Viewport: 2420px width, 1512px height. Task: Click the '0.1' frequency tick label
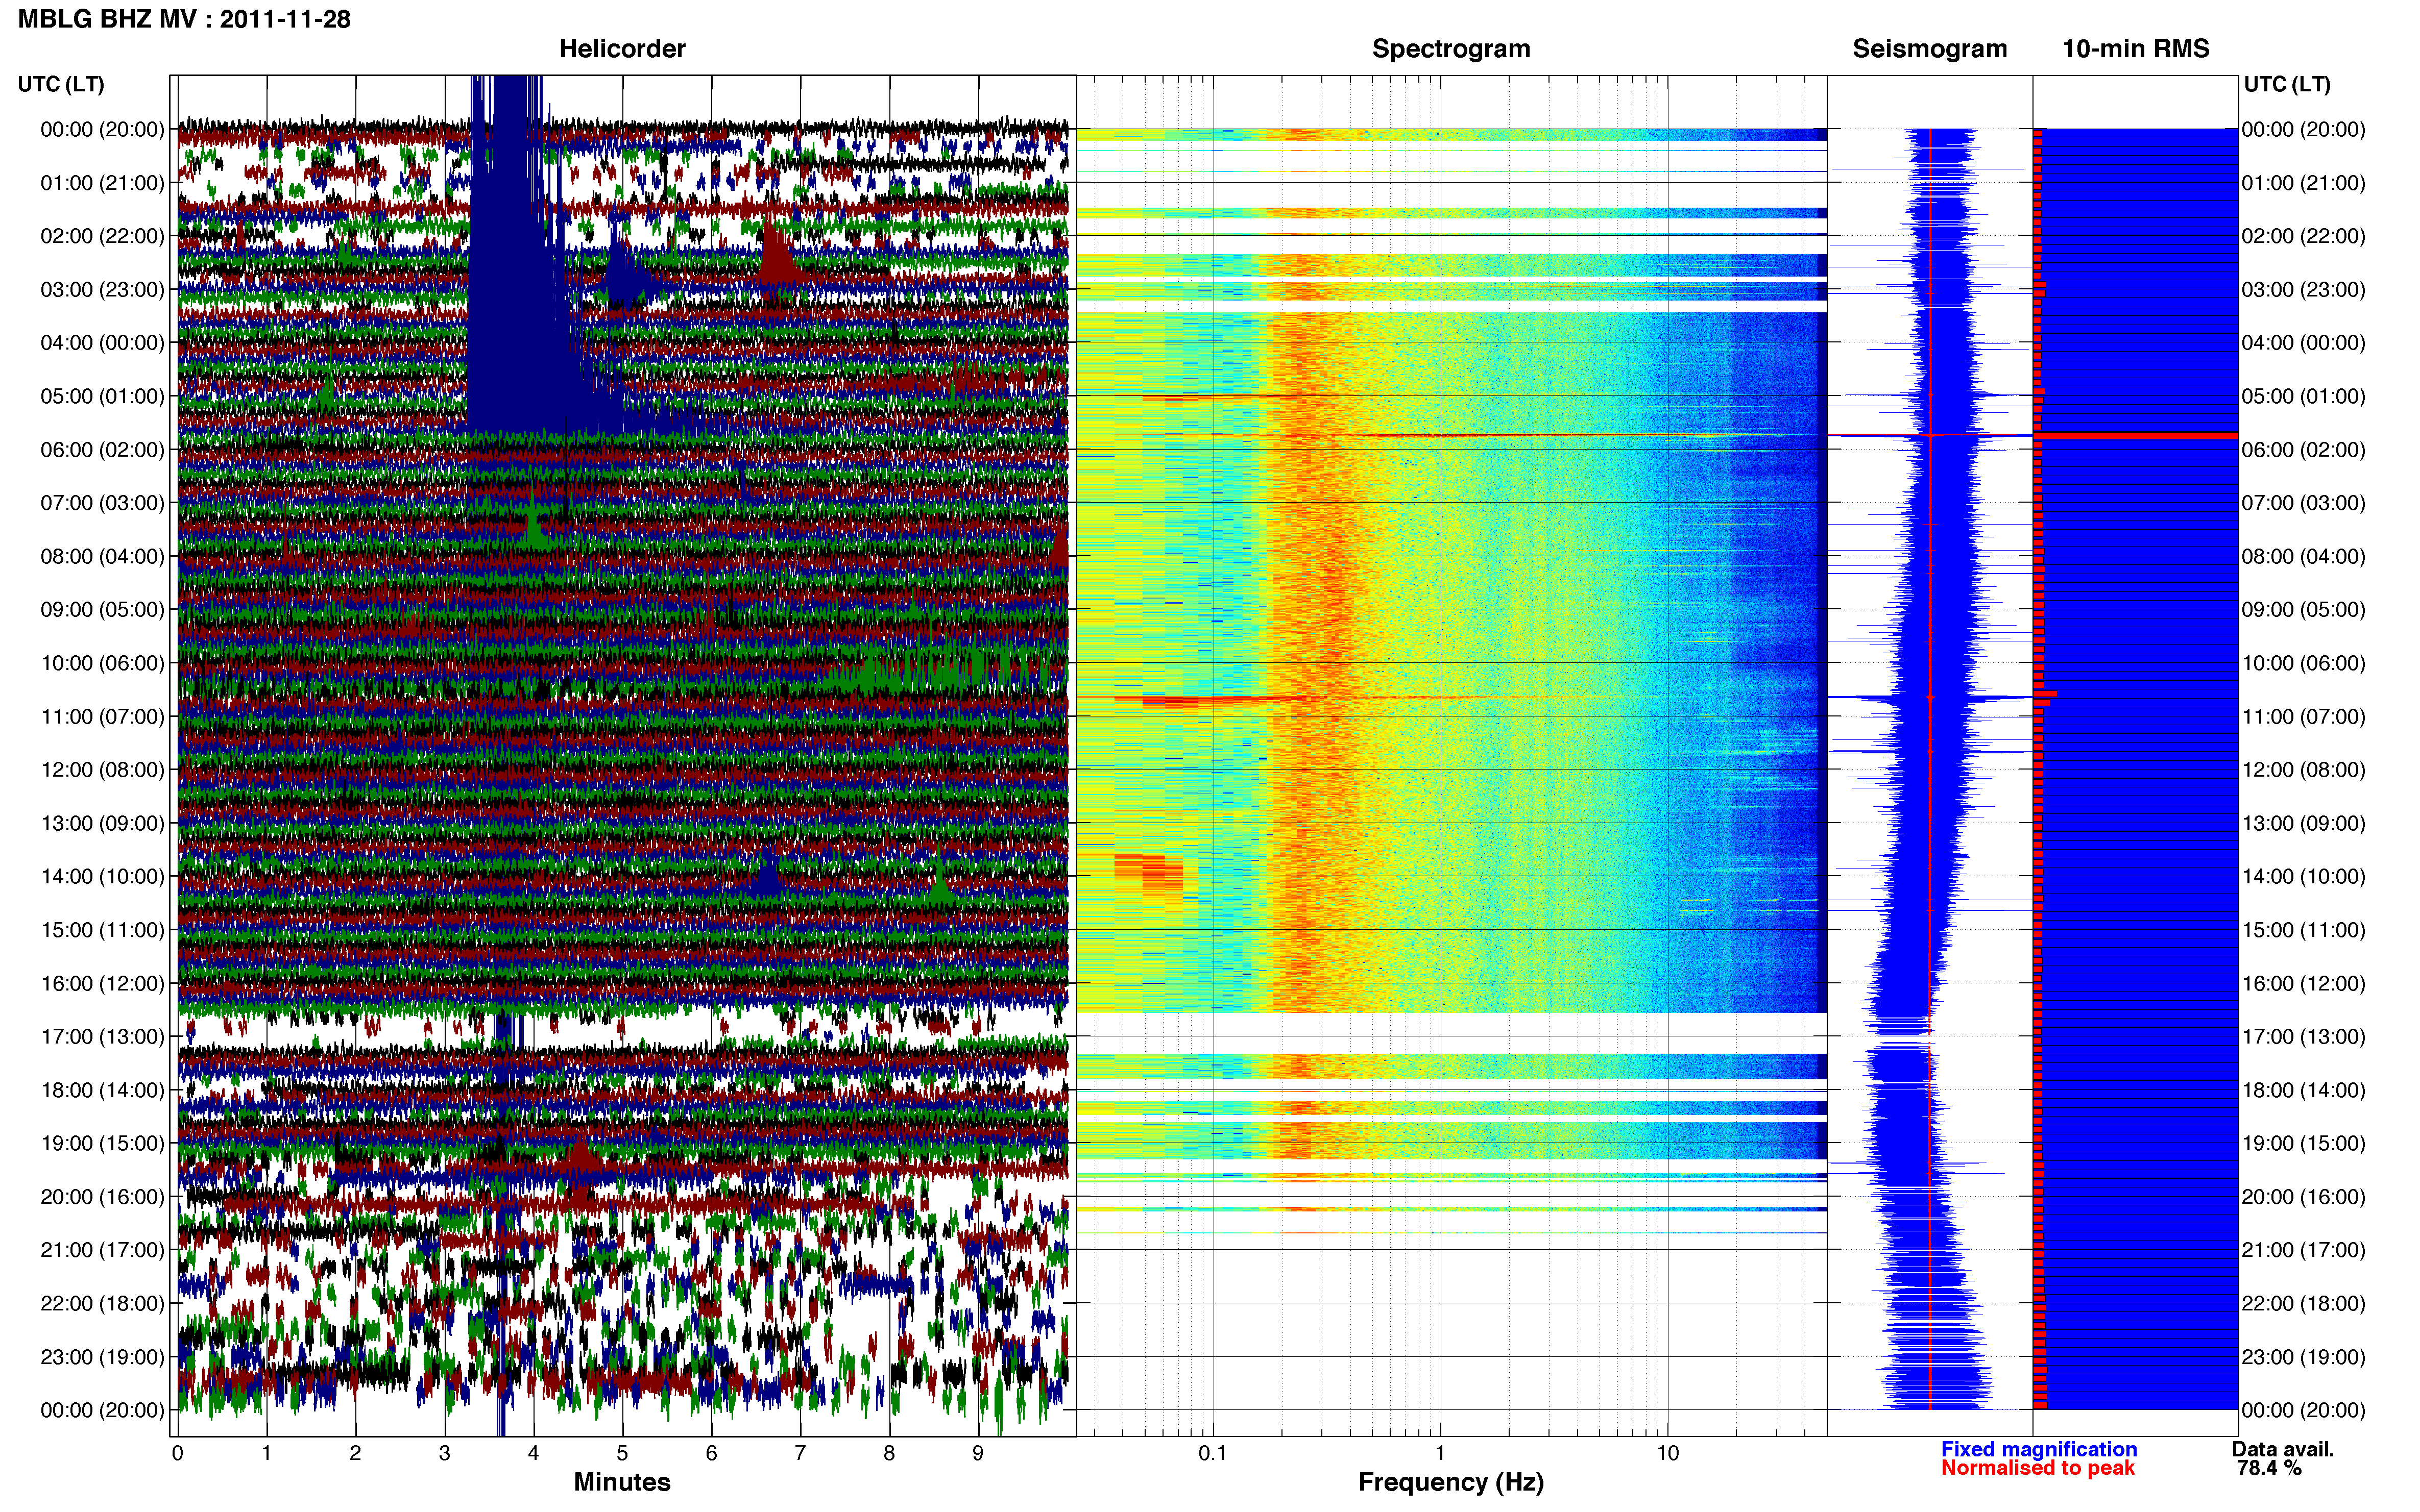point(1213,1453)
